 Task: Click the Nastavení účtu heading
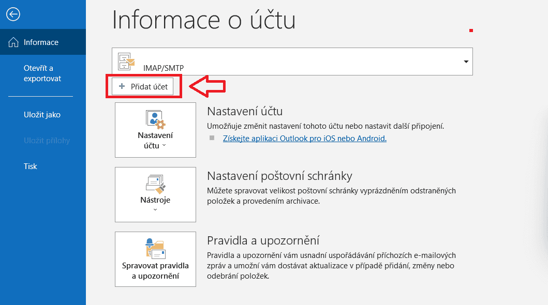coord(245,111)
